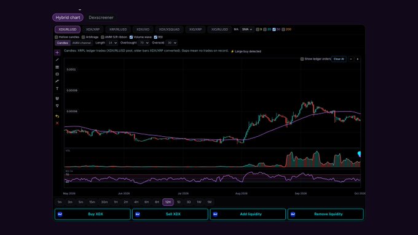
Task: Undo last drawing with yellow arrow
Action: coord(57,117)
